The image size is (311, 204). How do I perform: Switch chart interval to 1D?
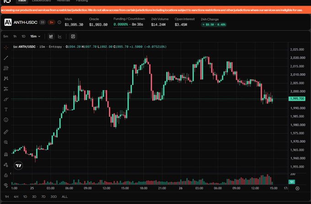pos(23,36)
